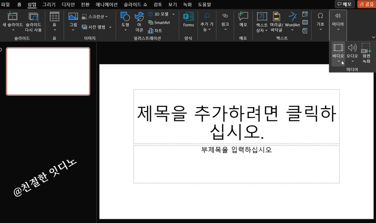This screenshot has height=223, width=376.
Task: Click the Screenshot (스크린샷) tool
Action: [x=95, y=17]
